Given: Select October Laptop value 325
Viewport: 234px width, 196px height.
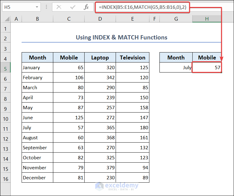Looking at the screenshot, I should [x=100, y=157].
